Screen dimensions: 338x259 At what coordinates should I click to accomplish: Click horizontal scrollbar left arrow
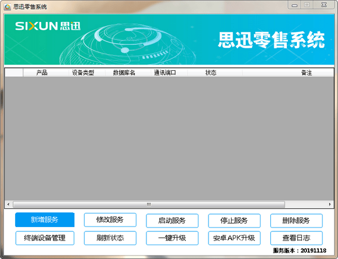pyautogui.click(x=8, y=205)
